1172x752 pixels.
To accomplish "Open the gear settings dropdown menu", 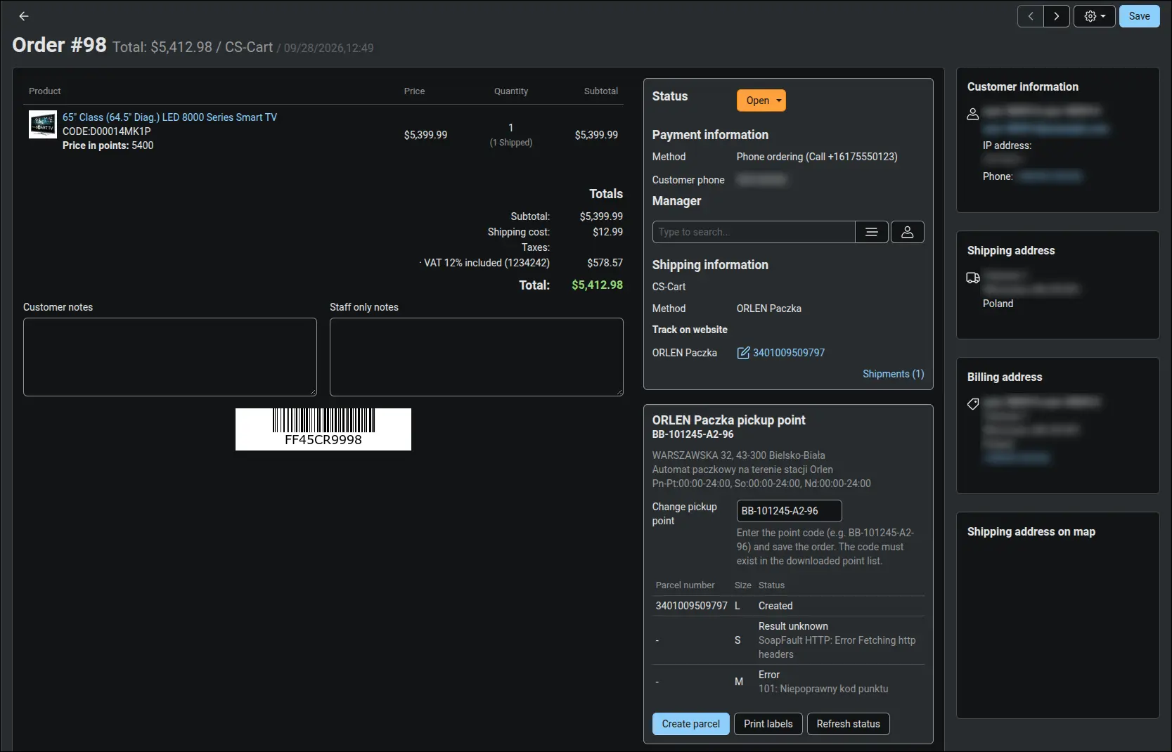I will tap(1095, 16).
